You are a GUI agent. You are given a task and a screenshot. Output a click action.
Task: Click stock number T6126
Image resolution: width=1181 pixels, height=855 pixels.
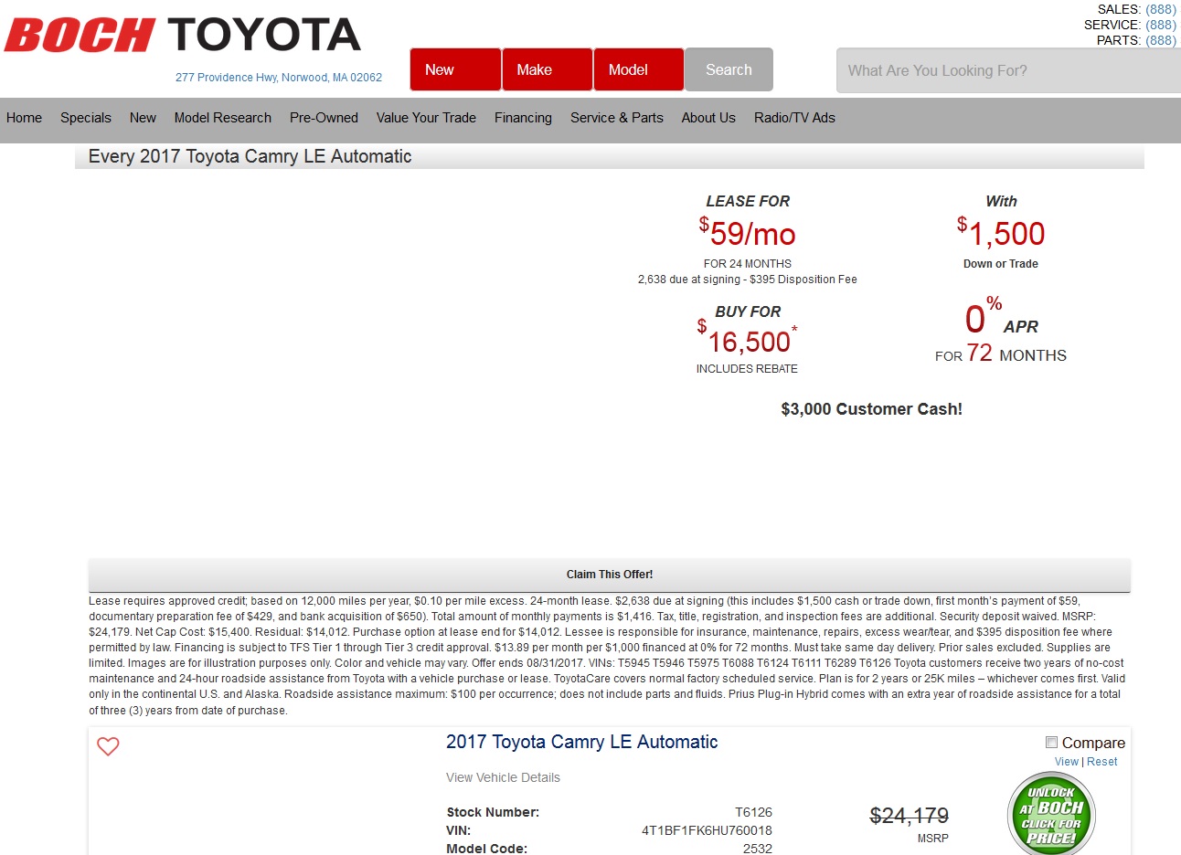tap(753, 812)
